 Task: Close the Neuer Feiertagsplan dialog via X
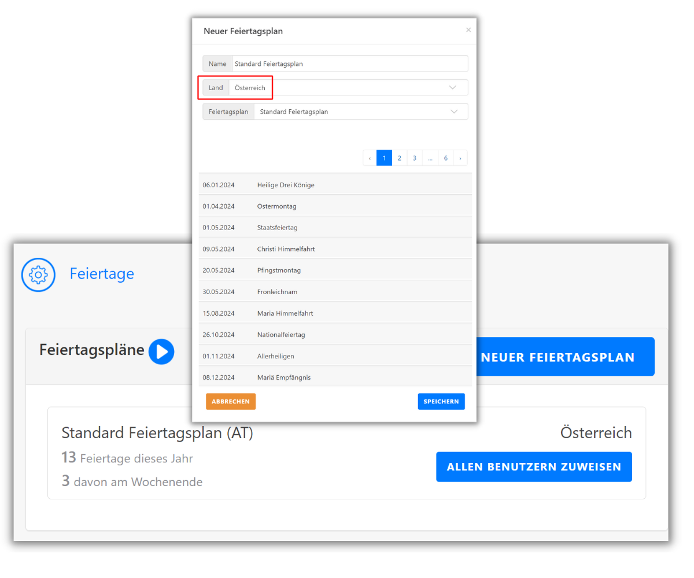pyautogui.click(x=468, y=29)
